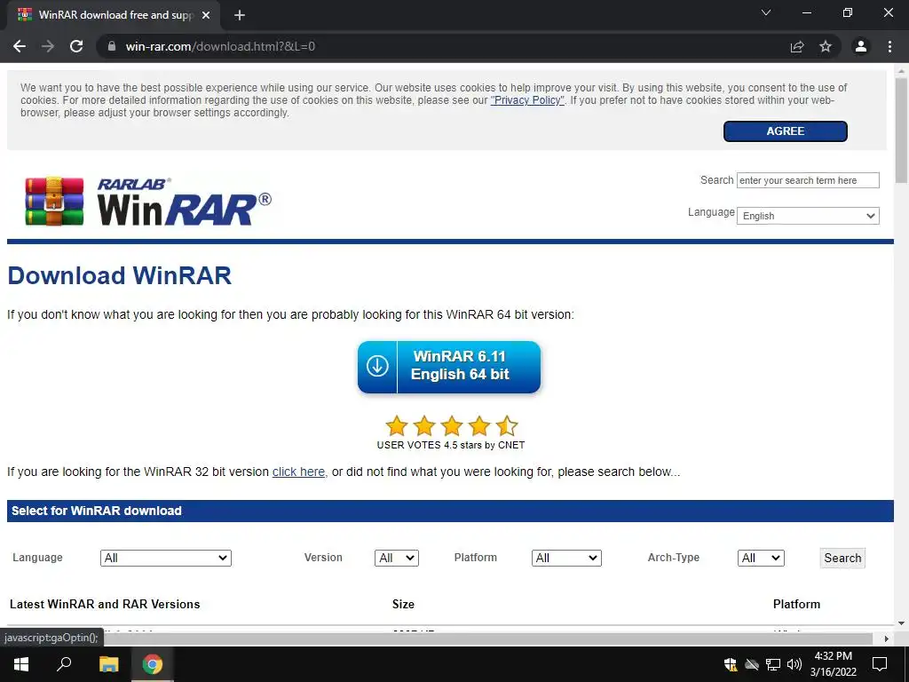Open Windows Security tray icon
Image resolution: width=909 pixels, height=682 pixels.
[731, 664]
